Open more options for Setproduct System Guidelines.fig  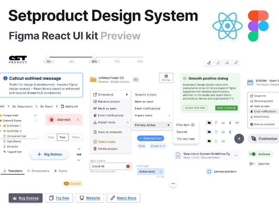coord(236,155)
